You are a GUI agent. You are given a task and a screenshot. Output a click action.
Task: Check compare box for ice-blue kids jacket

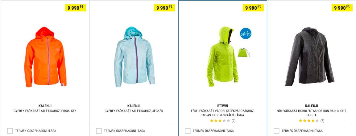point(99,131)
